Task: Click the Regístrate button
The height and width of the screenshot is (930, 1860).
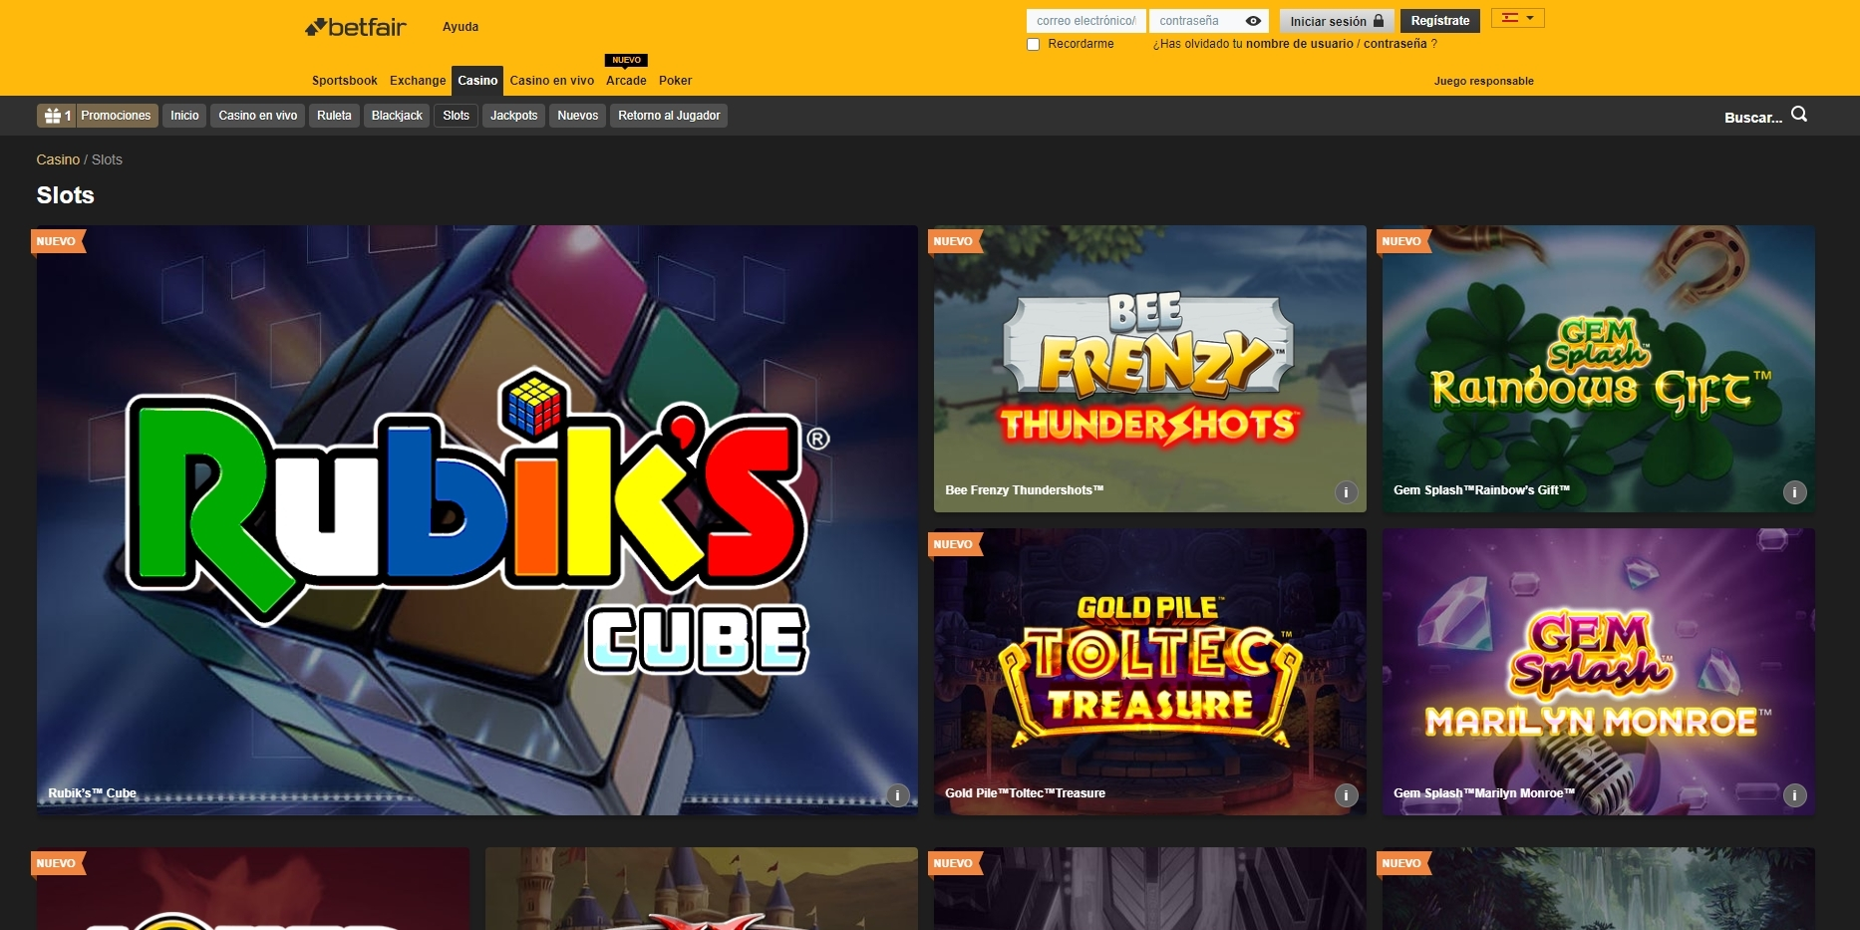Action: pyautogui.click(x=1439, y=21)
